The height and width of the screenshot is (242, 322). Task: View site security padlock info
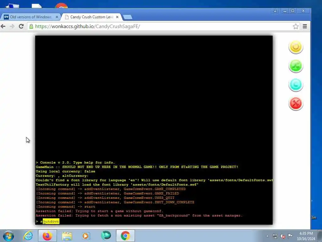pos(31,26)
